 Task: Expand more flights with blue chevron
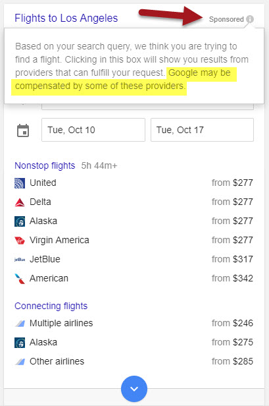[134, 389]
